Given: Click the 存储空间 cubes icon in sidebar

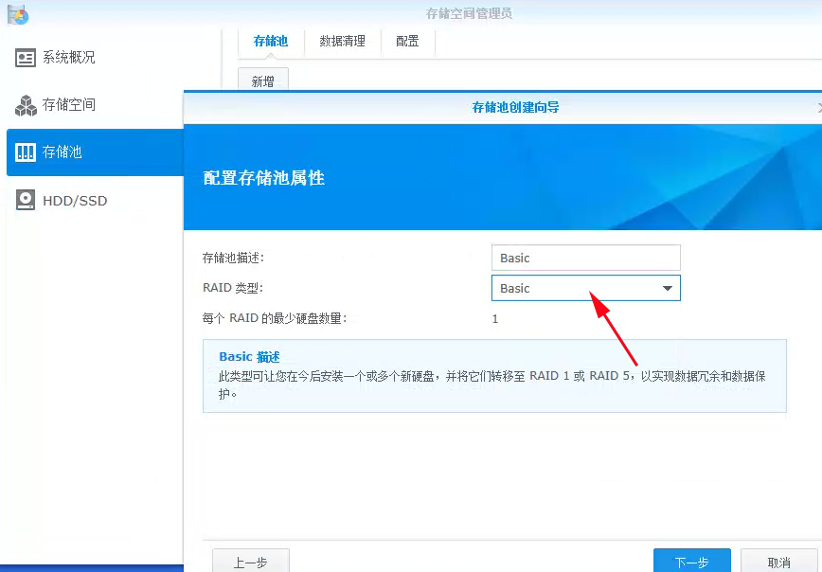Looking at the screenshot, I should coord(26,105).
